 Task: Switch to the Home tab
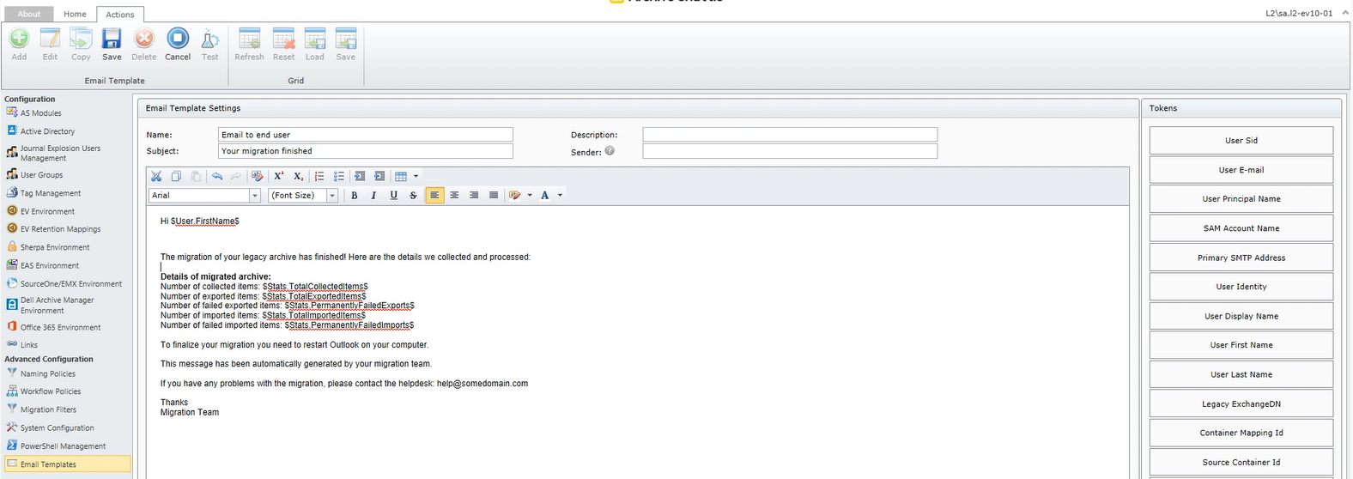coord(75,14)
